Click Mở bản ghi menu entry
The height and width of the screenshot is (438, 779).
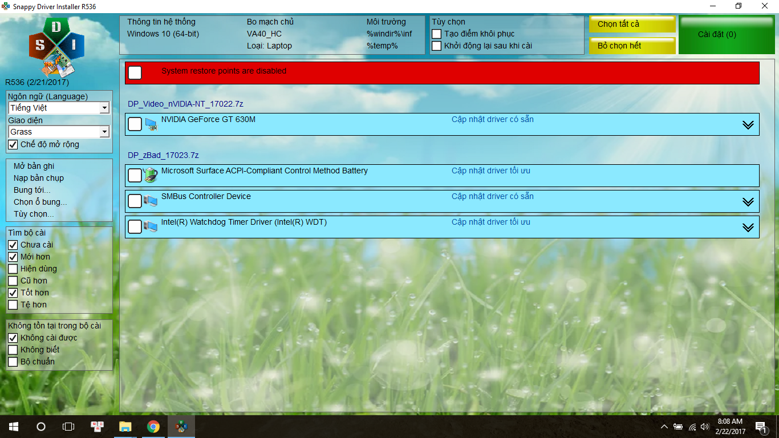(34, 166)
